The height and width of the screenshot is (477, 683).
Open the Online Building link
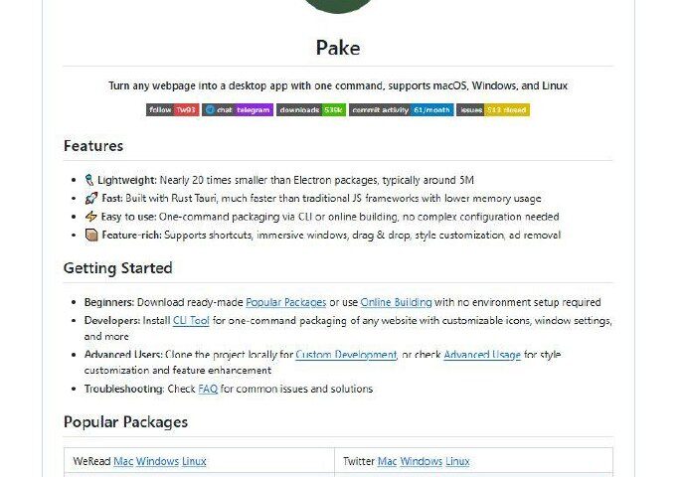396,302
